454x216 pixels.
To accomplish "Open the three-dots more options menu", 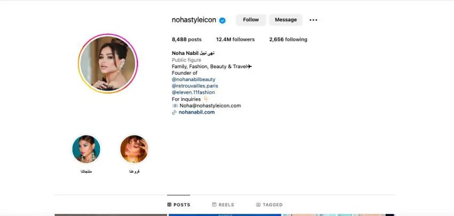I will coord(314,20).
